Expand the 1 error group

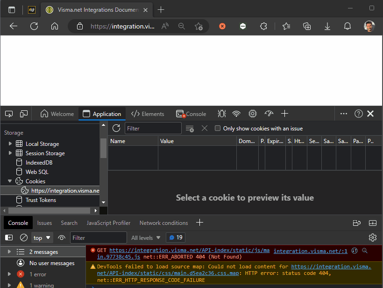[x=9, y=274]
